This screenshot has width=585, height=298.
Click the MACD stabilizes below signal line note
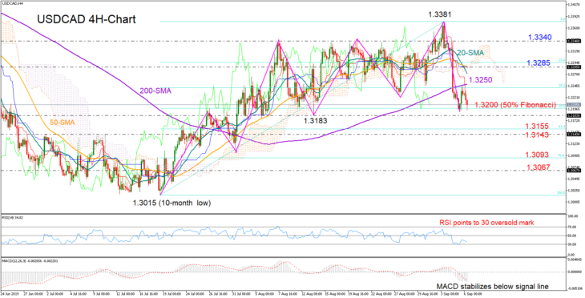click(x=493, y=287)
